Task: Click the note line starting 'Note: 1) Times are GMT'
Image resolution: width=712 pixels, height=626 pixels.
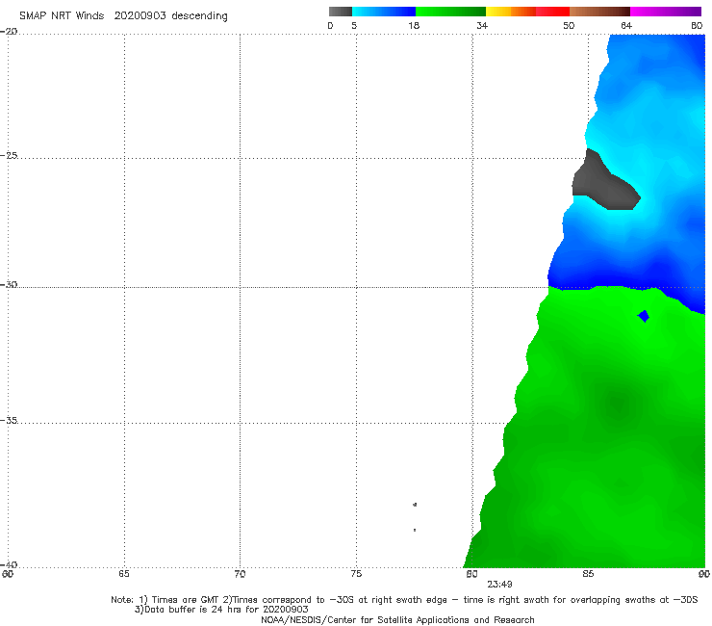Action: (404, 600)
